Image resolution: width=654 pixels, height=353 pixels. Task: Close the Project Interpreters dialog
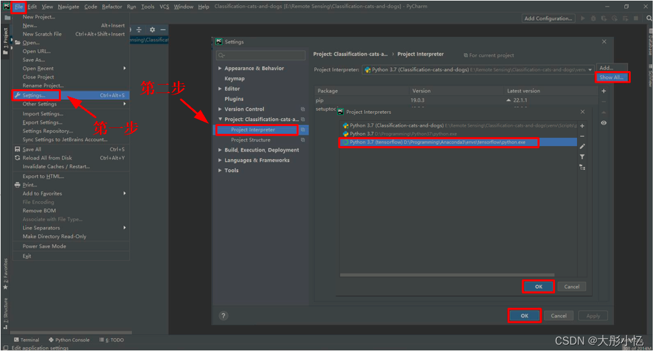(582, 112)
